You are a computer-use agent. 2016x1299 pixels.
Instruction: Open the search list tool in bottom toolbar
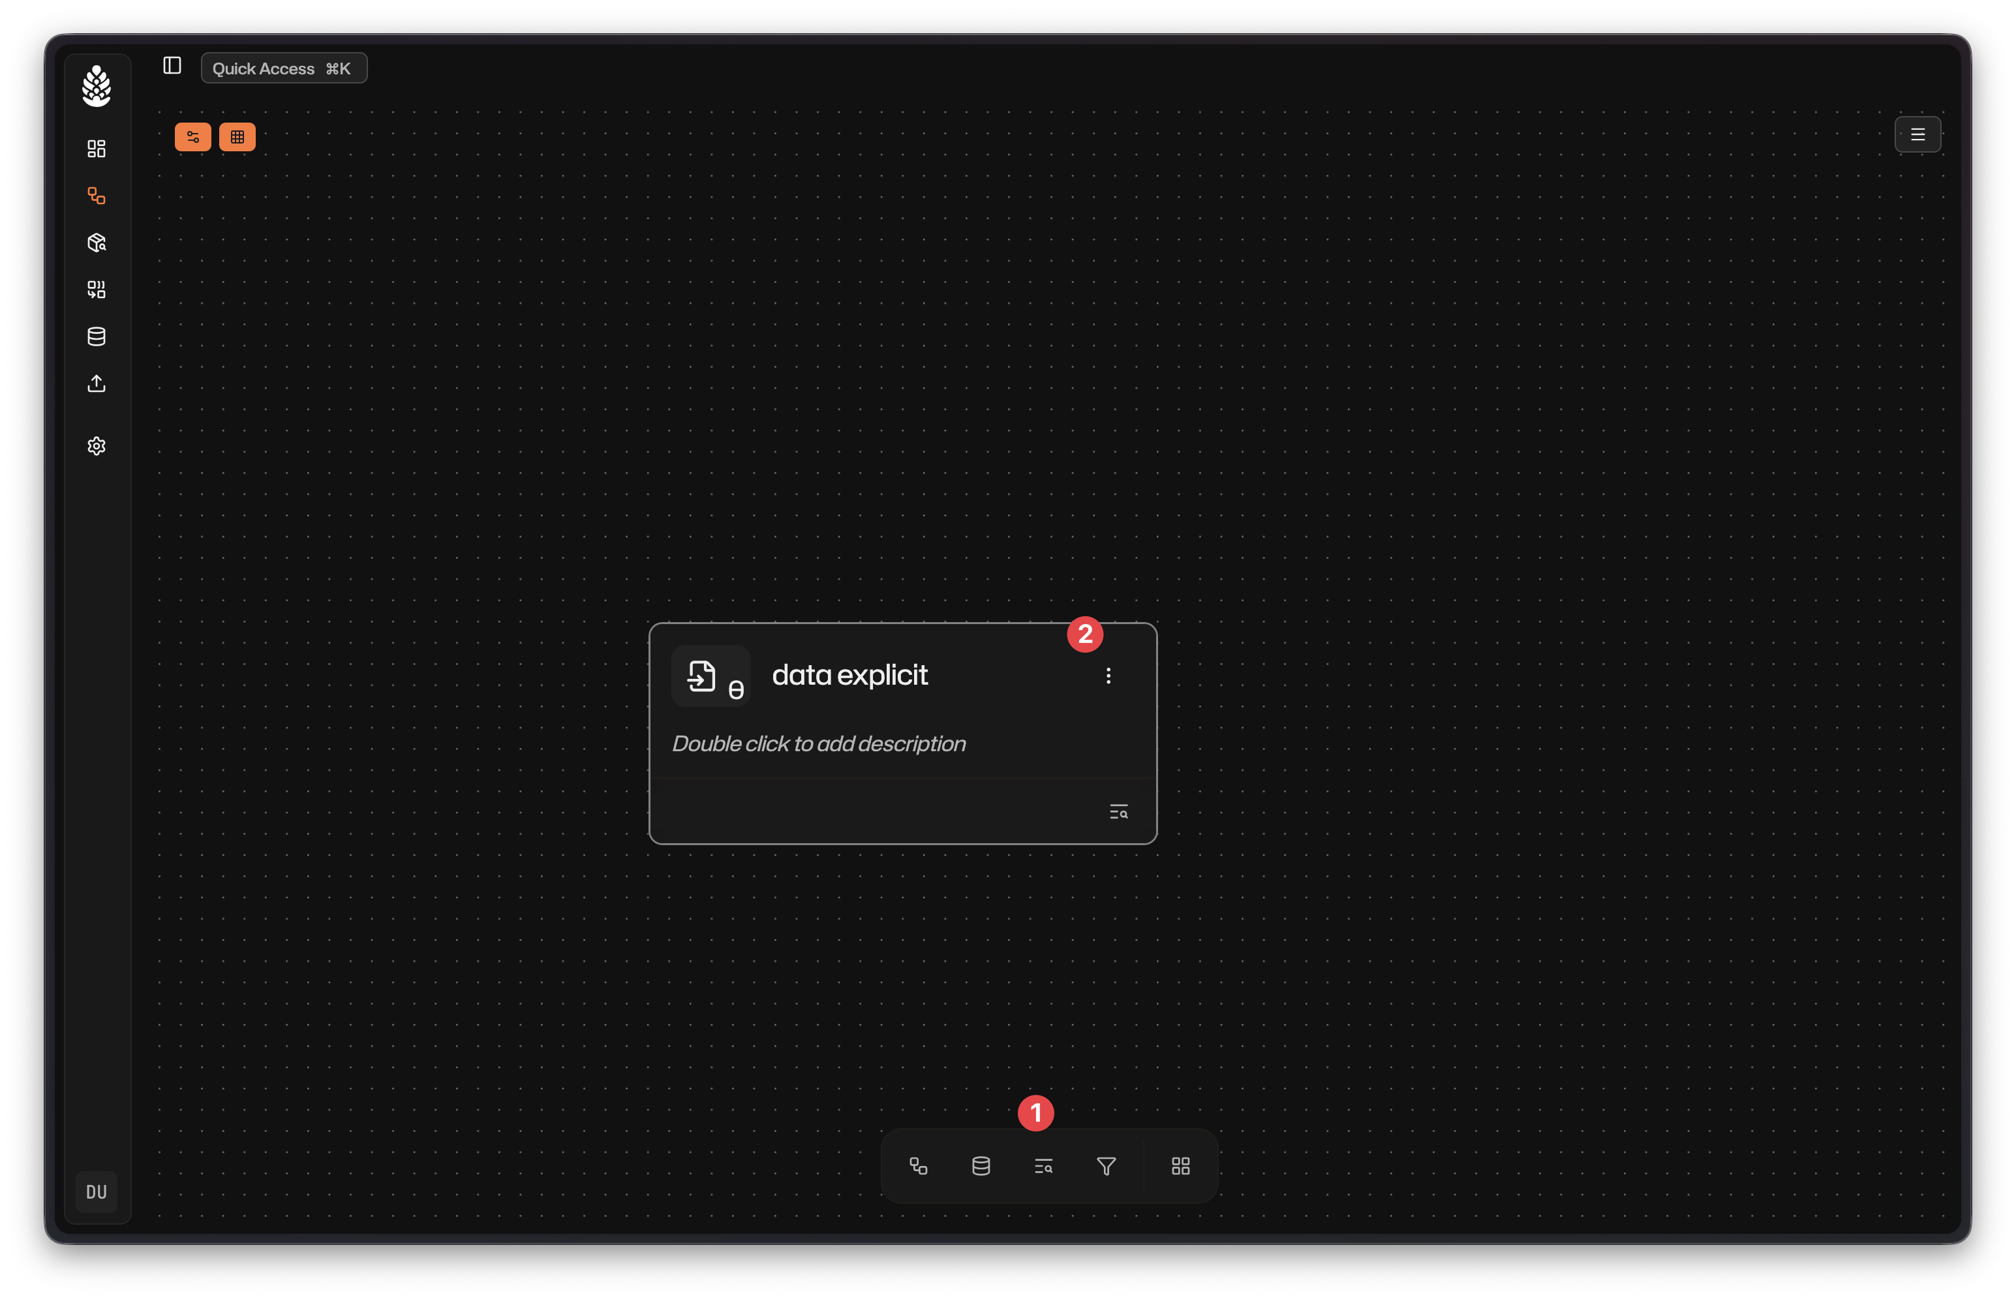click(1044, 1167)
